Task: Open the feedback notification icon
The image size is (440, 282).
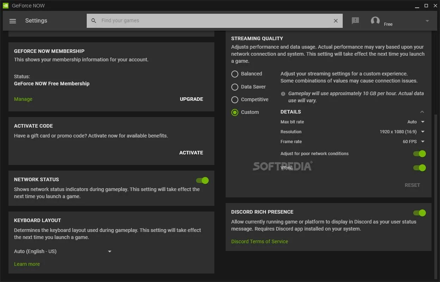Action: pos(355,20)
